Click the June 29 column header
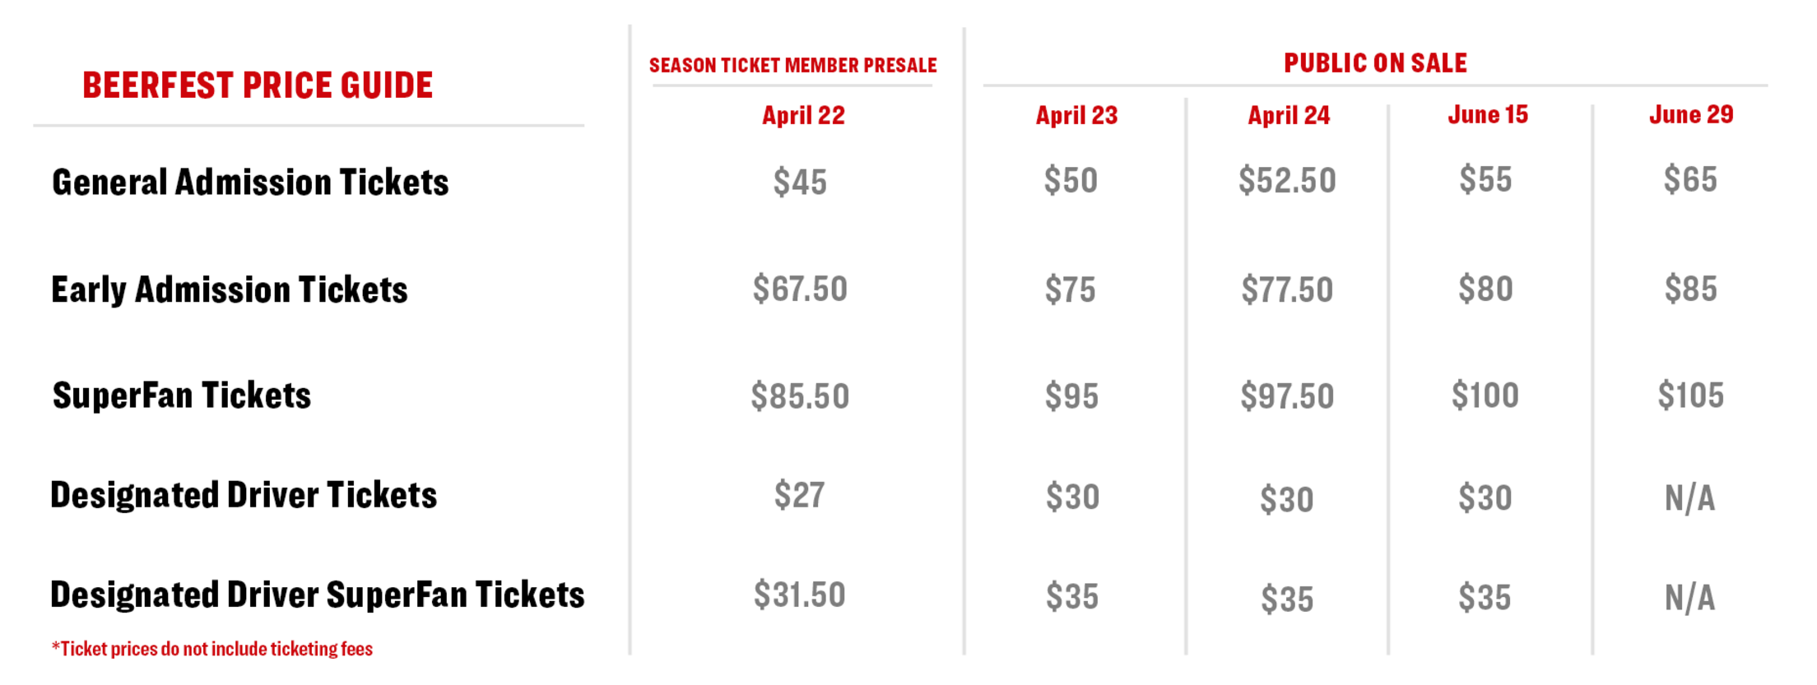The height and width of the screenshot is (685, 1817). tap(1691, 114)
